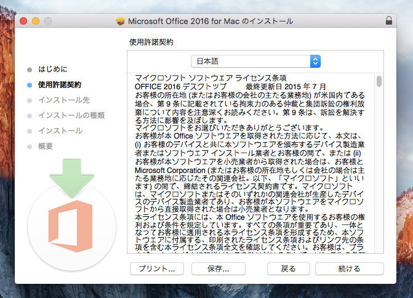Image resolution: width=413 pixels, height=298 pixels.
Task: Click the 保存... button
Action: click(x=219, y=268)
